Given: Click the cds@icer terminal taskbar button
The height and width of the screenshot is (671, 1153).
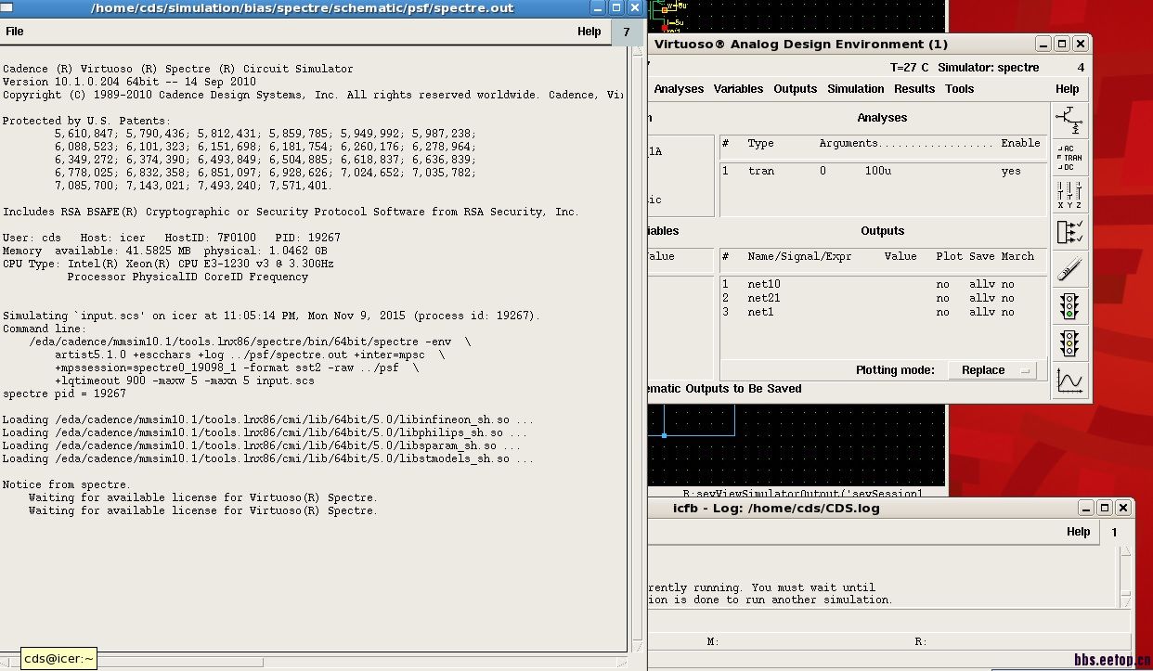Looking at the screenshot, I should [58, 659].
